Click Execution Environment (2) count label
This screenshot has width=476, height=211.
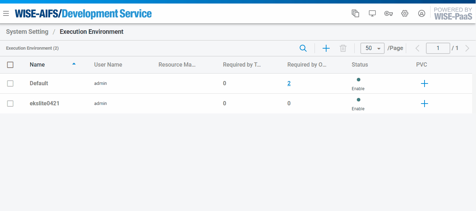coord(32,48)
